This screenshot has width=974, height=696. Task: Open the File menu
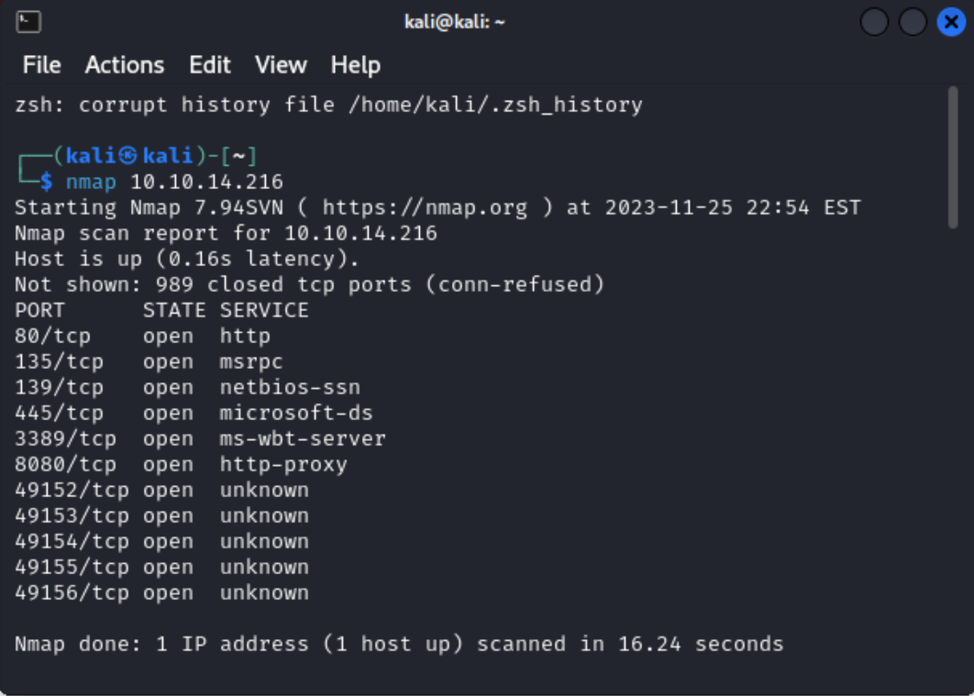click(x=41, y=64)
